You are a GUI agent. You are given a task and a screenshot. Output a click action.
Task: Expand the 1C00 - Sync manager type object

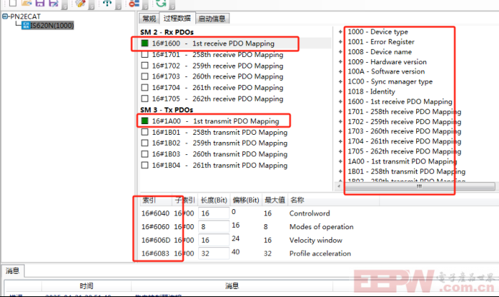point(340,81)
